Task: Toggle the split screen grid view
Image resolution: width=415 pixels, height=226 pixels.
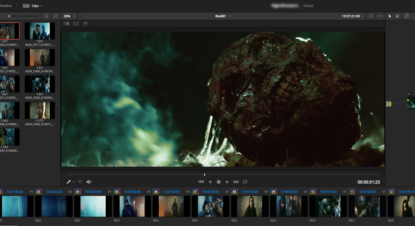Action: tap(76, 24)
